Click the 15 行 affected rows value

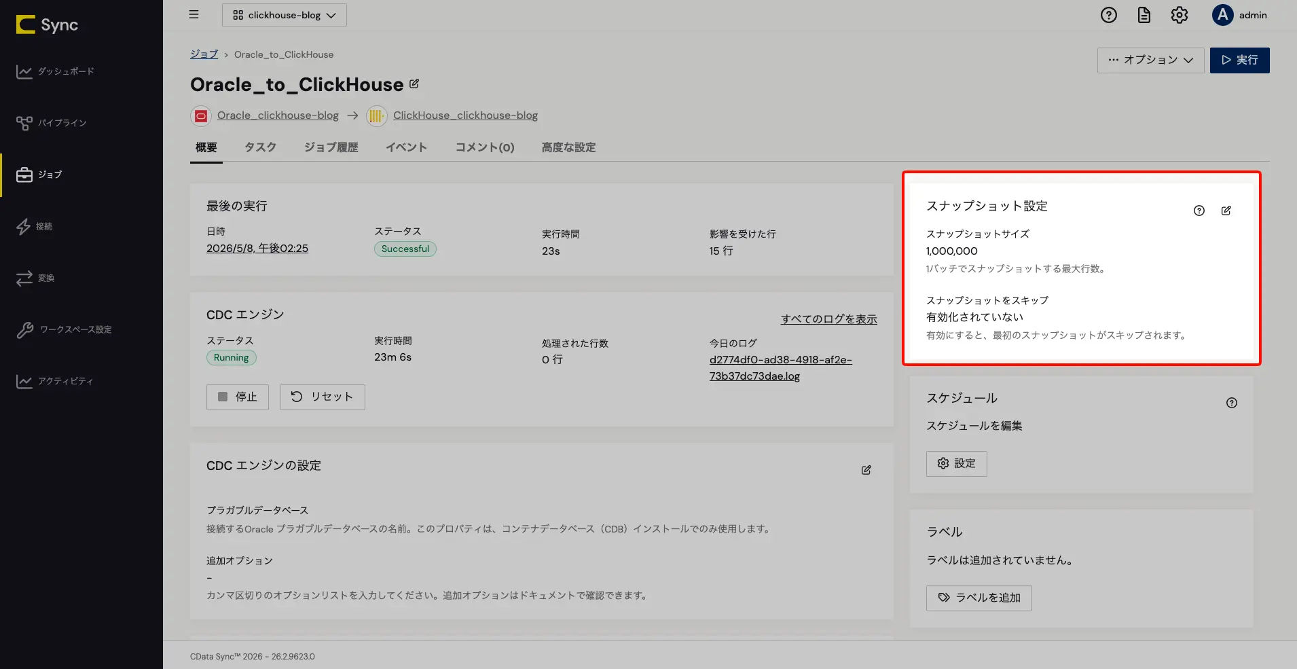721,251
